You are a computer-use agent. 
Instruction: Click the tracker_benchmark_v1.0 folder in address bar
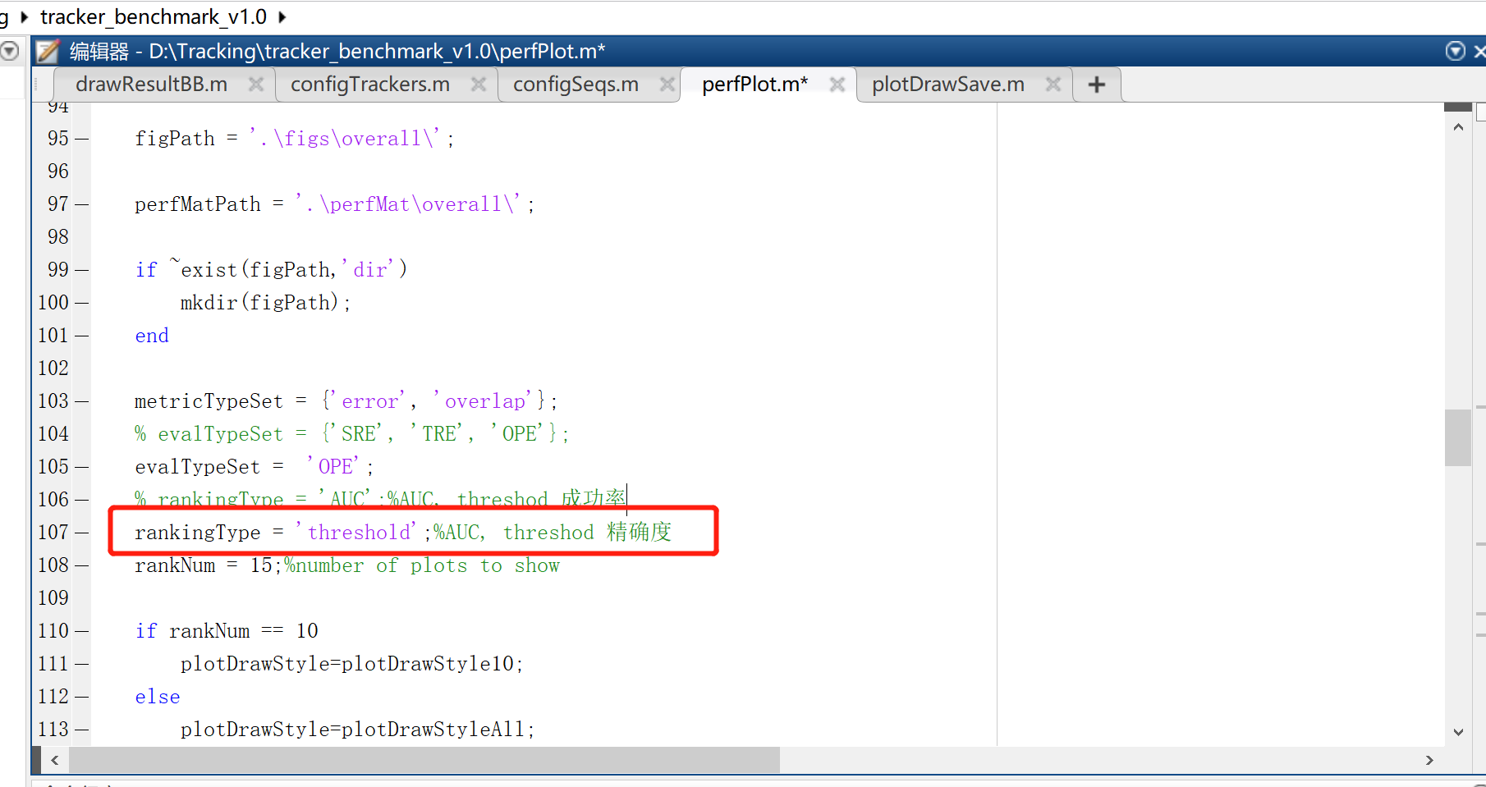(154, 16)
